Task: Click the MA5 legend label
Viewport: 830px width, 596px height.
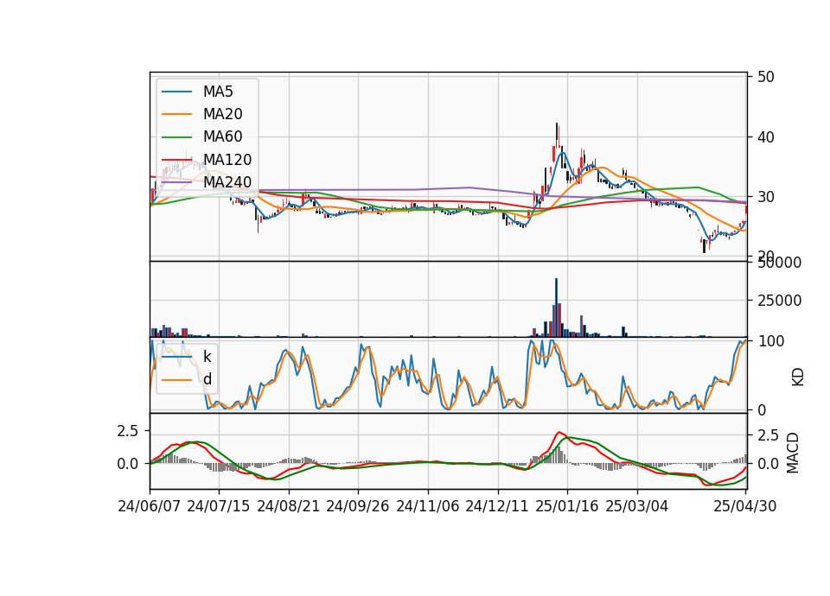Action: 218,92
